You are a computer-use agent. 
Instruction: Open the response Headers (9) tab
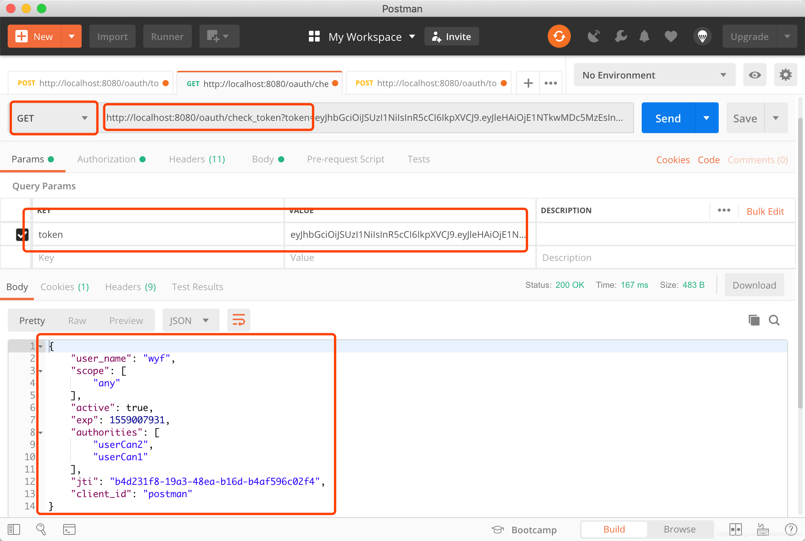(130, 287)
